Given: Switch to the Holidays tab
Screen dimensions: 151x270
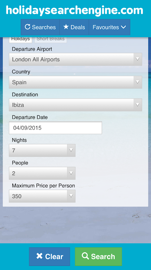Looking at the screenshot, I should pos(20,39).
